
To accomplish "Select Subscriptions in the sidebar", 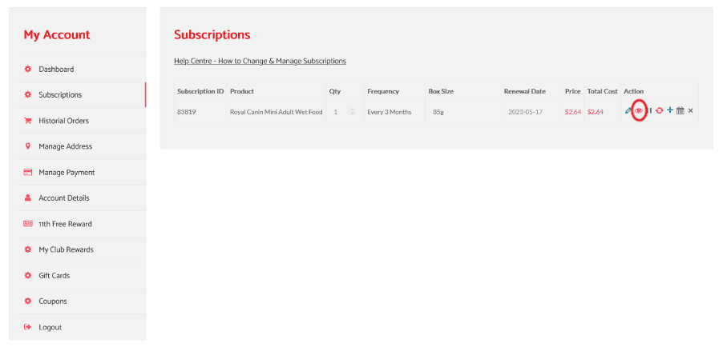I will click(60, 94).
